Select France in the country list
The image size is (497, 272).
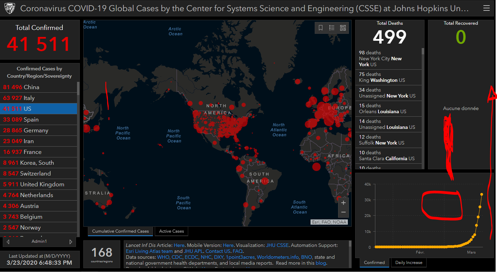[38, 152]
